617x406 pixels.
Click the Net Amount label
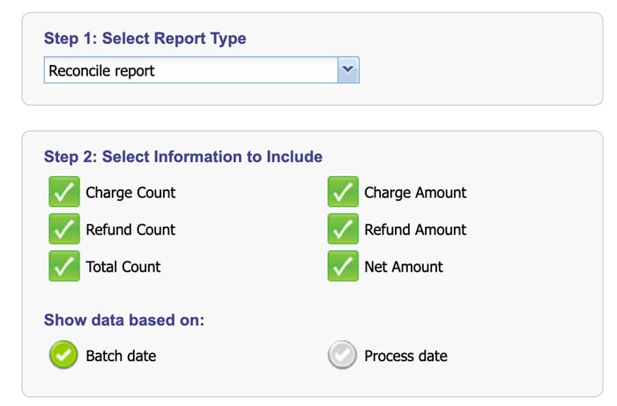point(404,267)
